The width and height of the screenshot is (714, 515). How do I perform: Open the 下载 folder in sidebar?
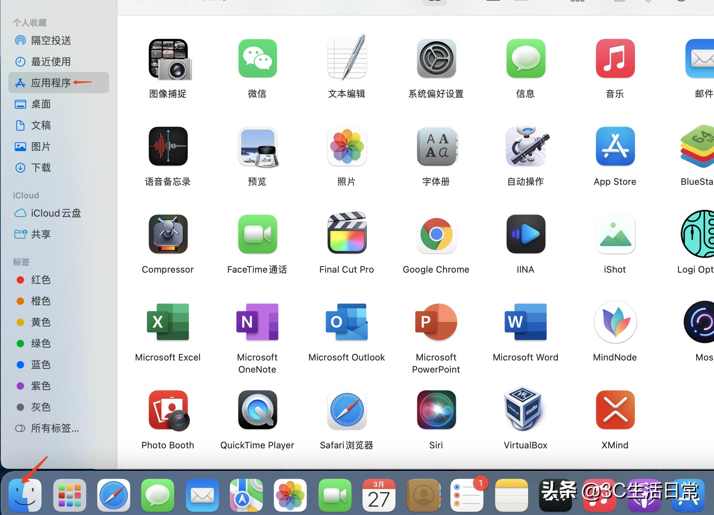click(x=41, y=168)
